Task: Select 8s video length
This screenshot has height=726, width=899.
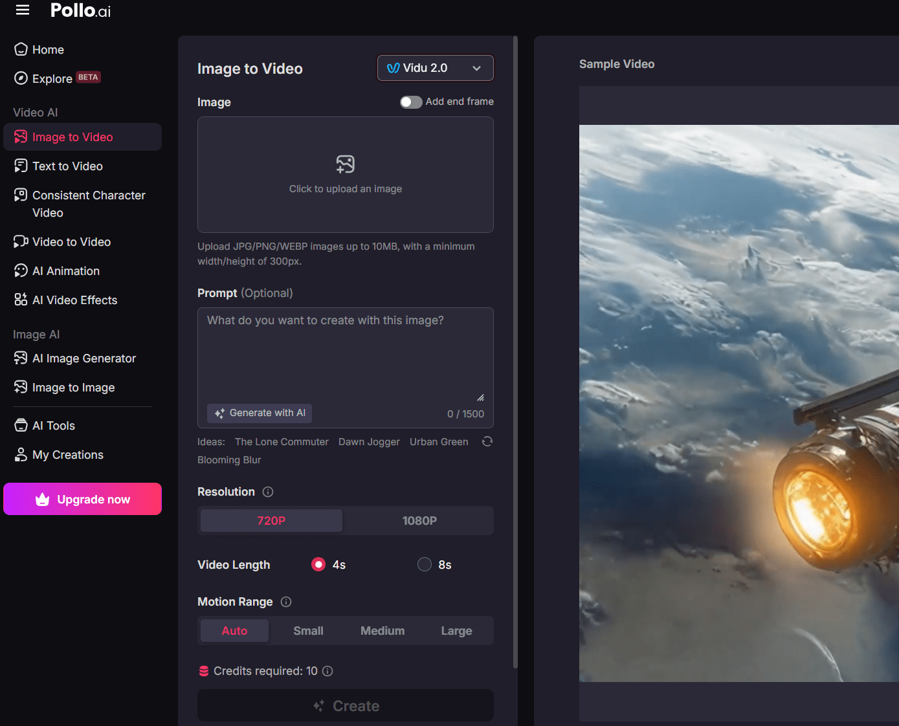Action: tap(425, 564)
